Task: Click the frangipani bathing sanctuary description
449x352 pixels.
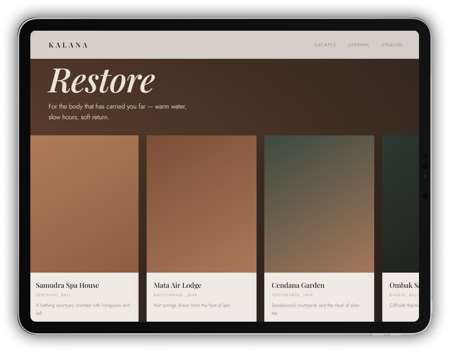Action: [x=83, y=309]
